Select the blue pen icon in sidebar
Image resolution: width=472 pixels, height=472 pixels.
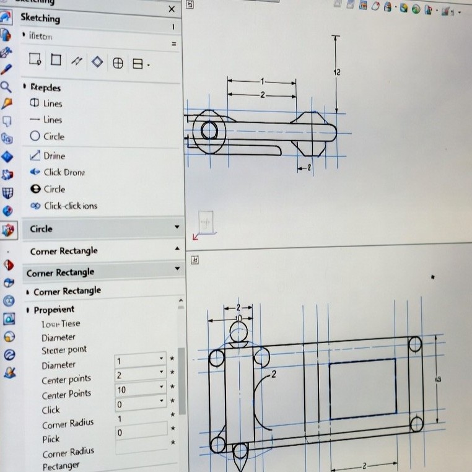point(7,69)
